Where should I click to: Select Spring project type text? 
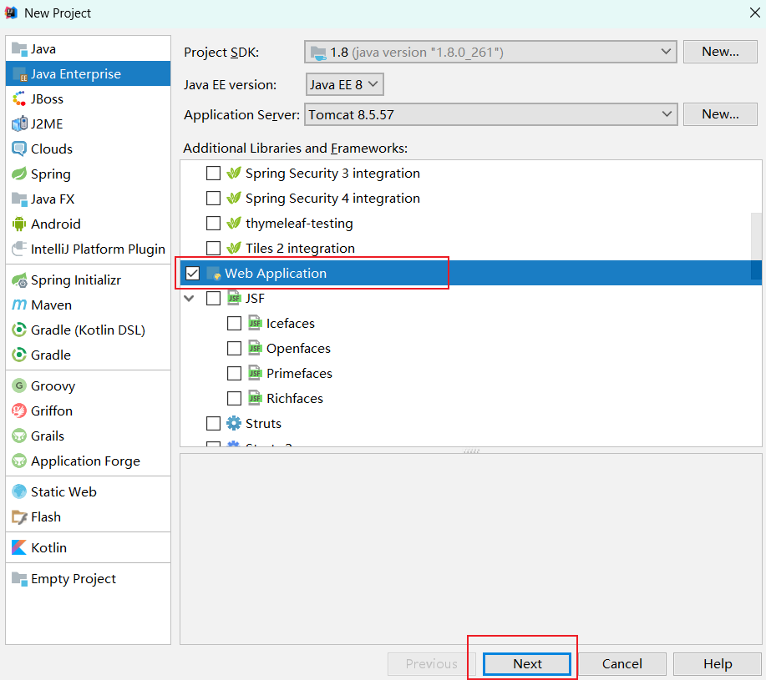pos(51,174)
